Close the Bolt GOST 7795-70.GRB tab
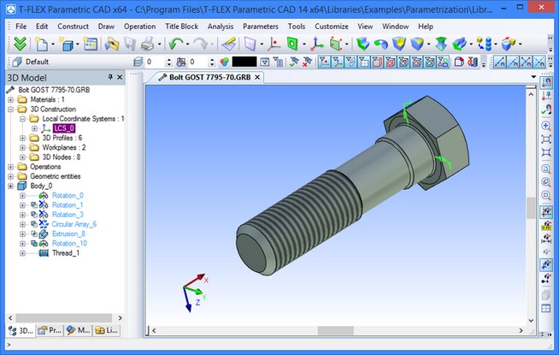The width and height of the screenshot is (559, 355). coord(257,77)
